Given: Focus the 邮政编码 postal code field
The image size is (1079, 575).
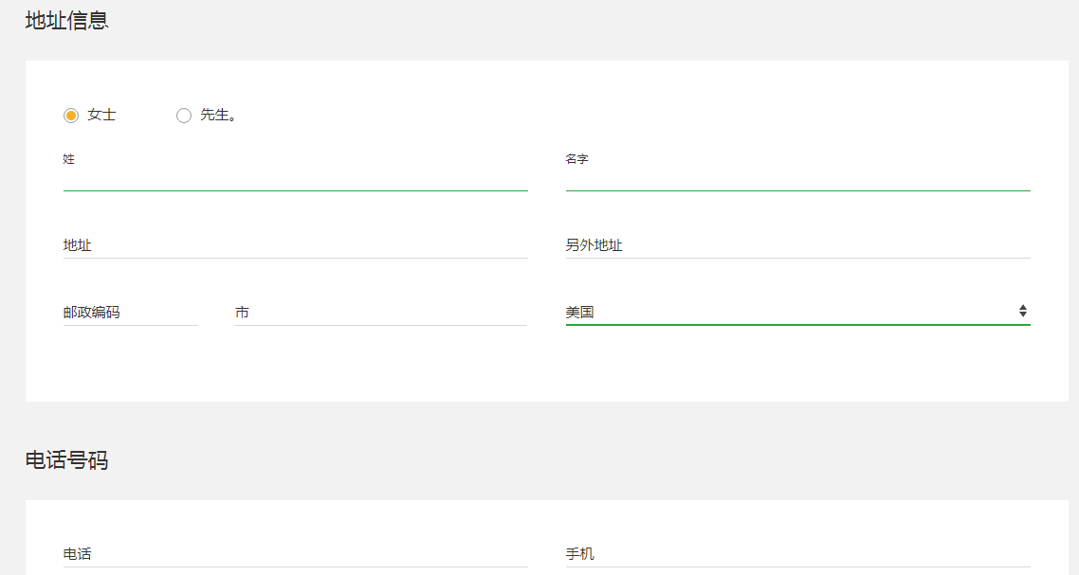Looking at the screenshot, I should [x=130, y=313].
